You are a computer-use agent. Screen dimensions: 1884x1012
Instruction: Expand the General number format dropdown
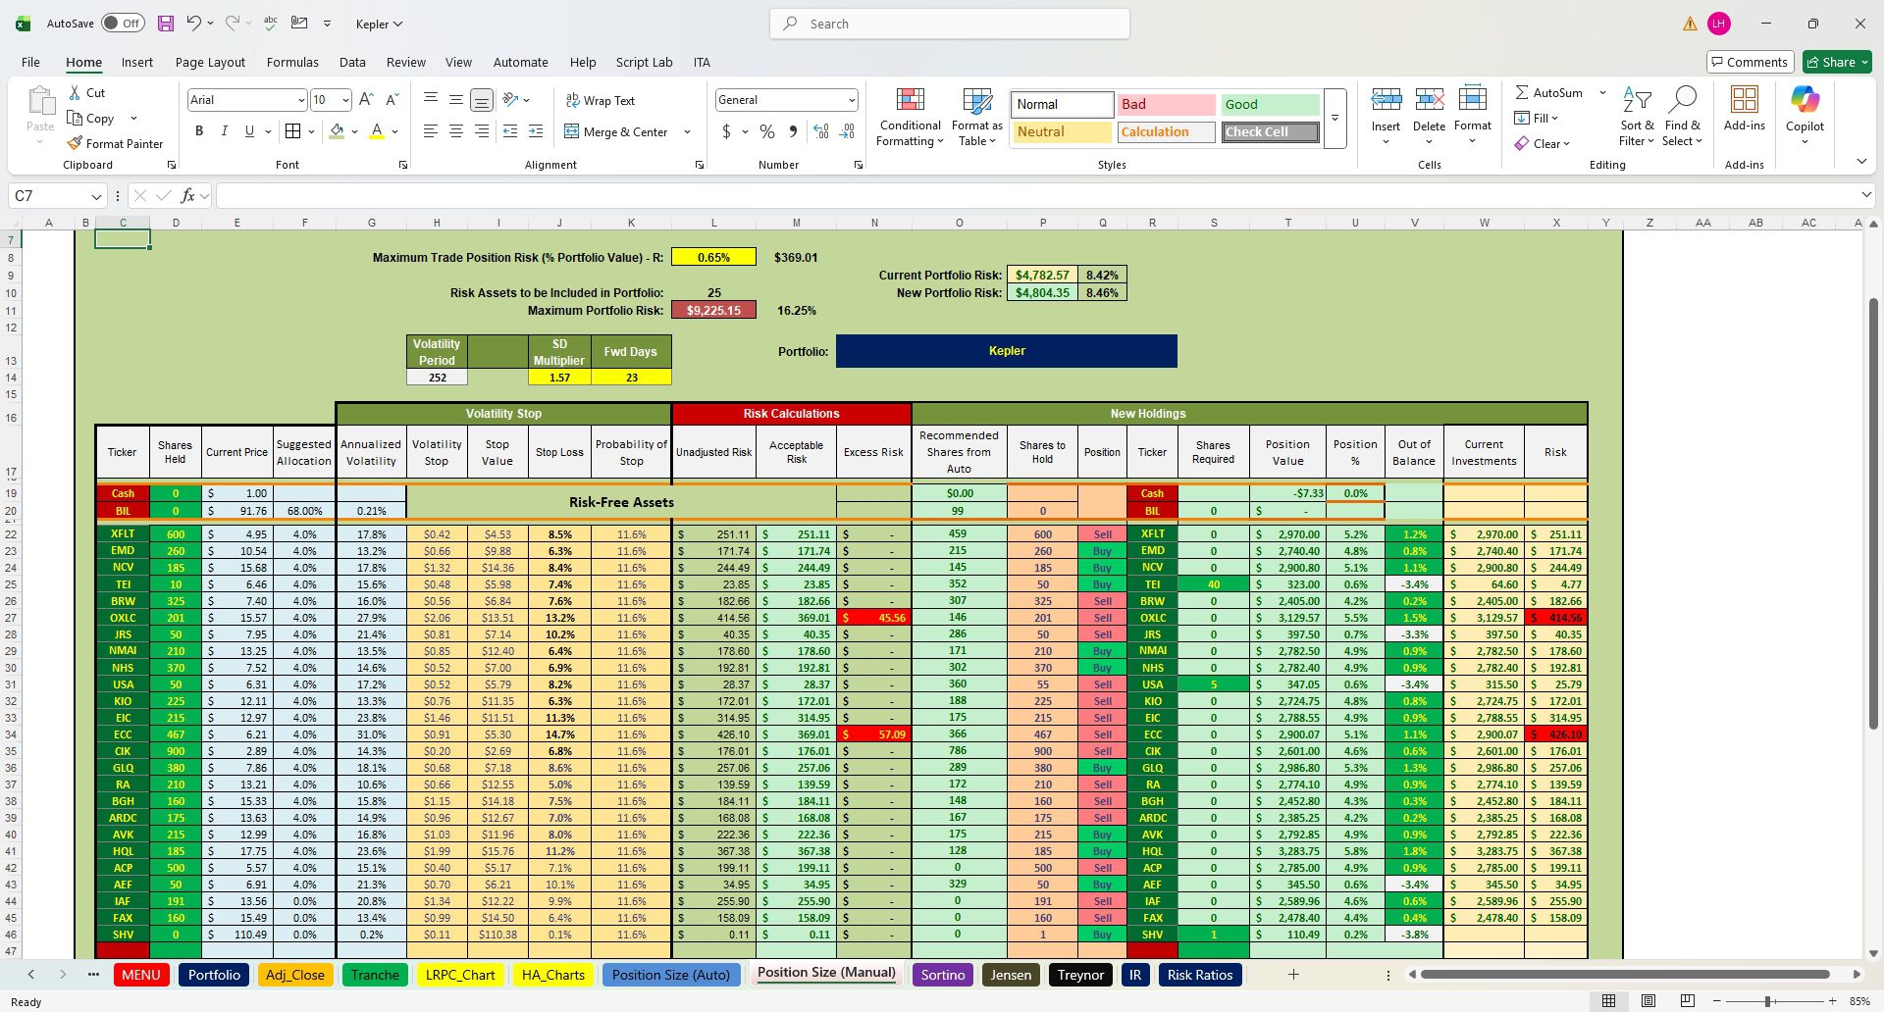click(x=851, y=100)
